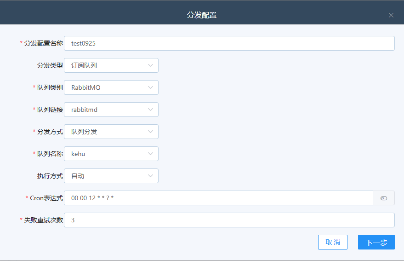
Task: Click the Cron表达式 label
Action: 46,198
